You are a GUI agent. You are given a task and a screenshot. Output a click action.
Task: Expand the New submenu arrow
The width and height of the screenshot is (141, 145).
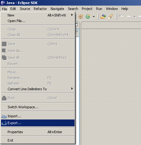pyautogui.click(x=72, y=15)
